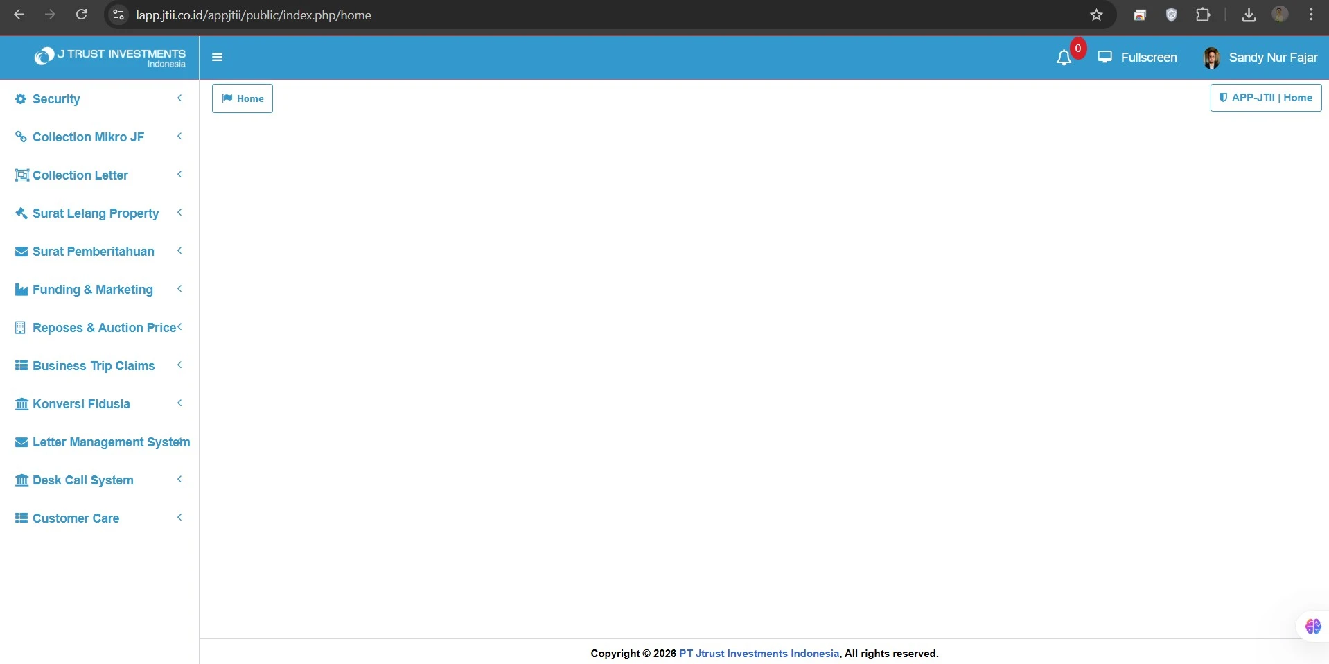Click the Security gear icon

click(x=21, y=99)
